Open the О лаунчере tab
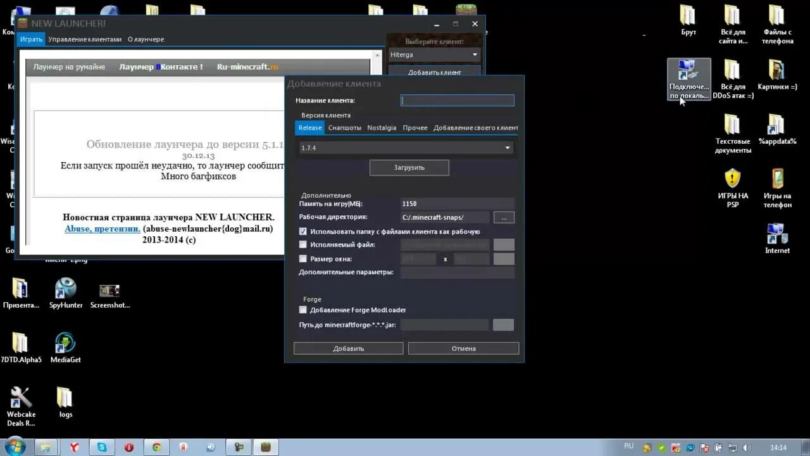Screen dimensions: 810x456 [146, 39]
